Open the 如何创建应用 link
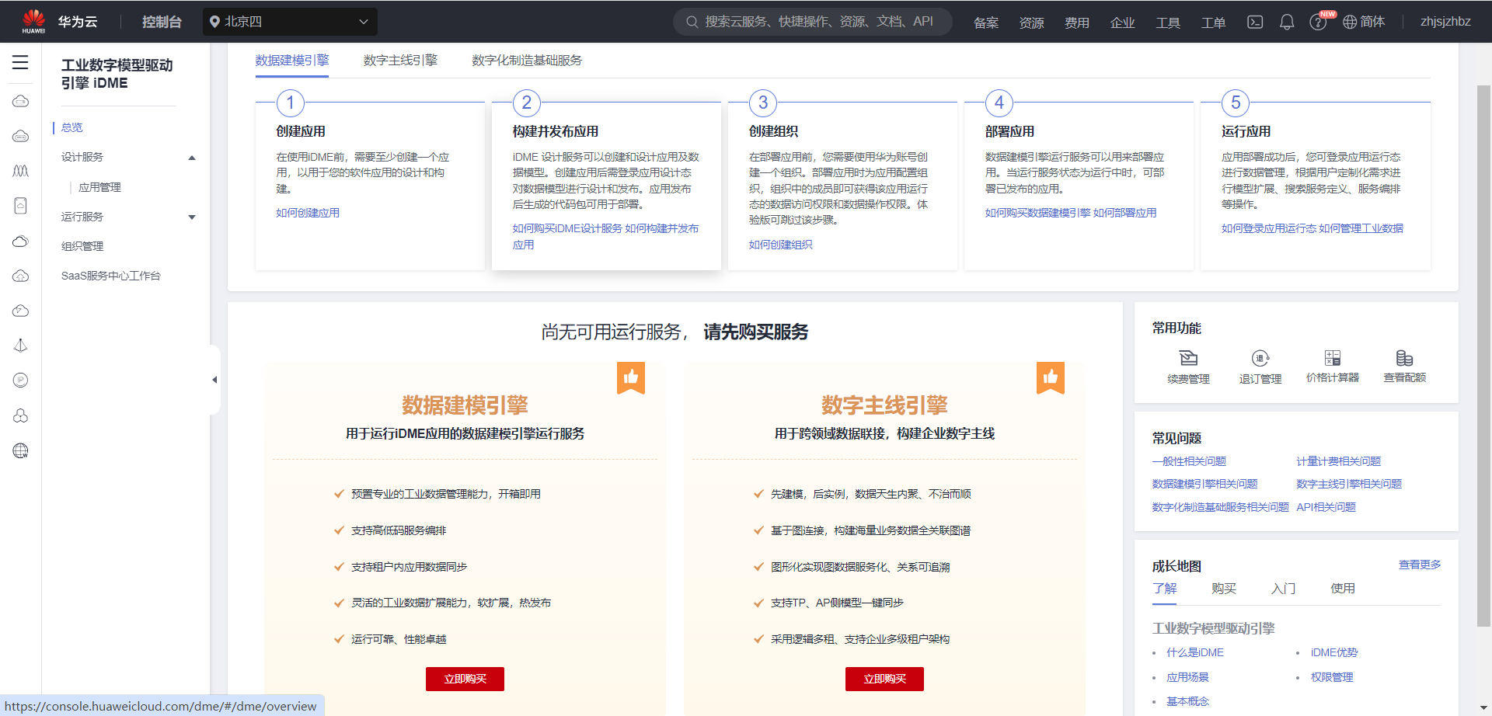 [x=308, y=213]
